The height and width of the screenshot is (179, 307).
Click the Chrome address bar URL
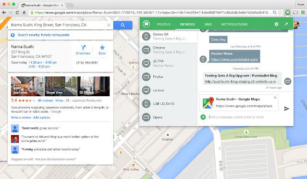point(153,13)
